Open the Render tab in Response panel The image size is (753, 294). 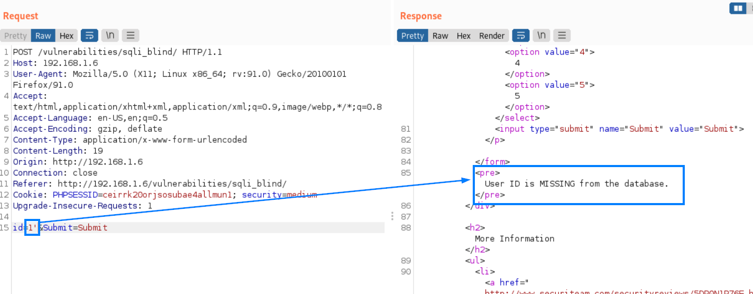[492, 35]
